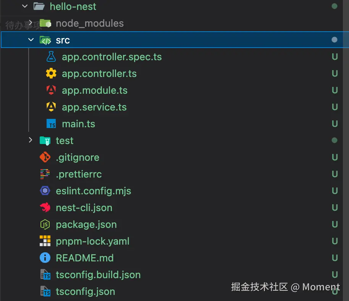Open the pnpm-lock.yaml file

(x=92, y=241)
